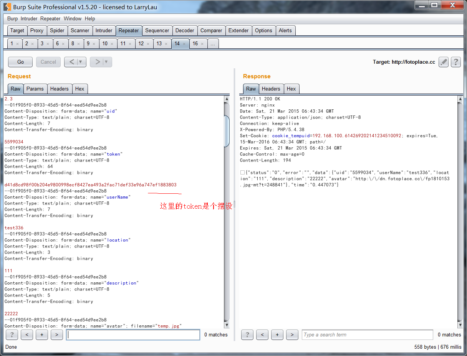Open the Help menu
This screenshot has width=467, height=356.
tap(90, 18)
